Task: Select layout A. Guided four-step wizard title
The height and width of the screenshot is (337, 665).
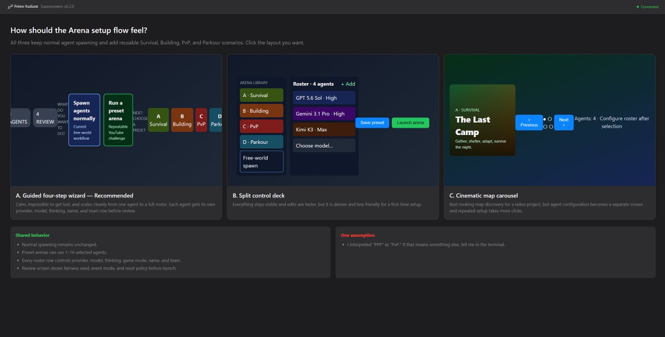Action: (x=74, y=195)
